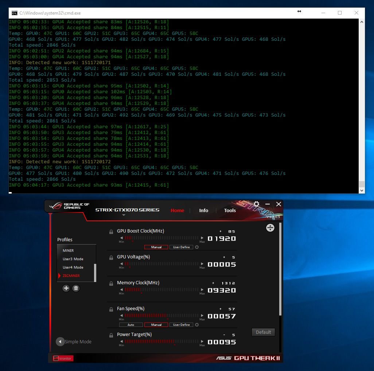374x371 pixels.
Task: Click the Fan Speed slider track
Action: pyautogui.click(x=161, y=316)
